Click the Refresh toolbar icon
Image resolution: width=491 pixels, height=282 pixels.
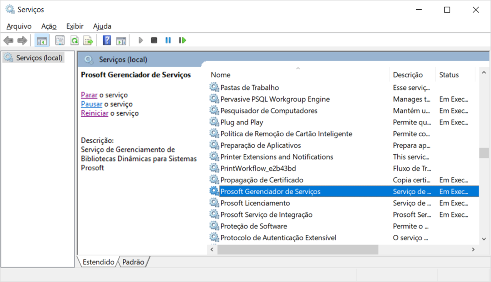tap(74, 40)
